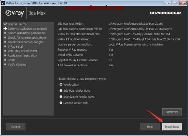Click the V-Ray title bar app icon
Image resolution: width=188 pixels, height=136 pixels.
point(3,3)
